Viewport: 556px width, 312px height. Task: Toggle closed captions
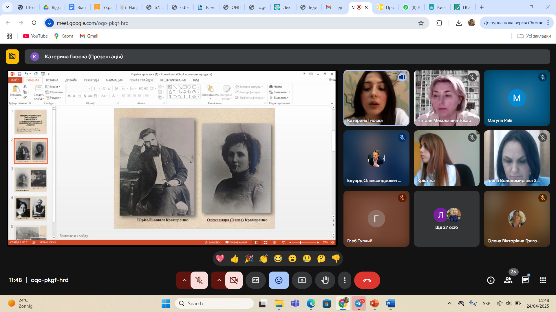point(255,280)
